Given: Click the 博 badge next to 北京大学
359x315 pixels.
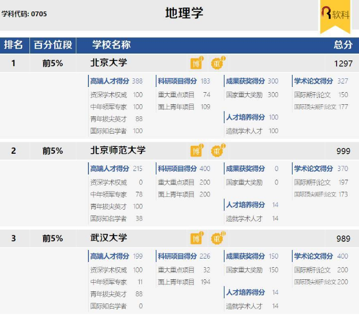Looking at the screenshot, I should tap(196, 63).
